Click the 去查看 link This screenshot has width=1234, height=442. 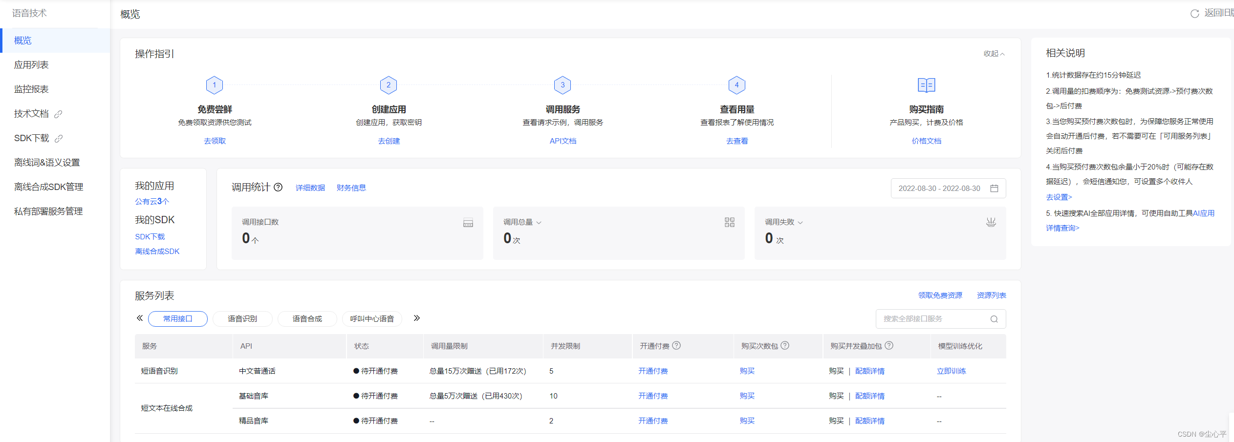[737, 141]
